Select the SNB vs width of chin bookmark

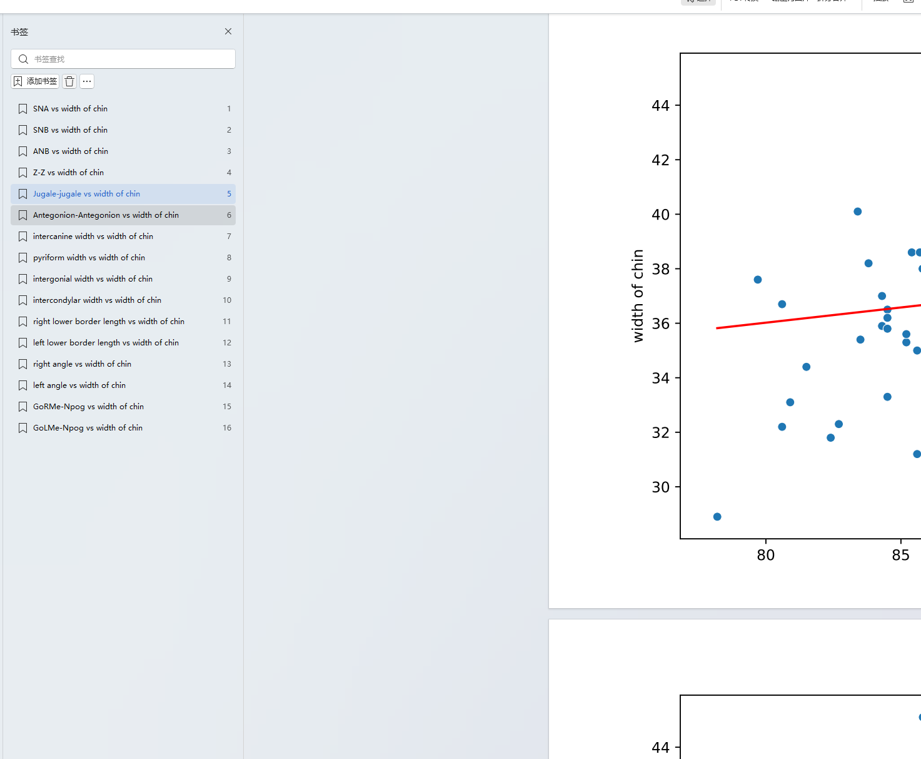[x=123, y=130]
